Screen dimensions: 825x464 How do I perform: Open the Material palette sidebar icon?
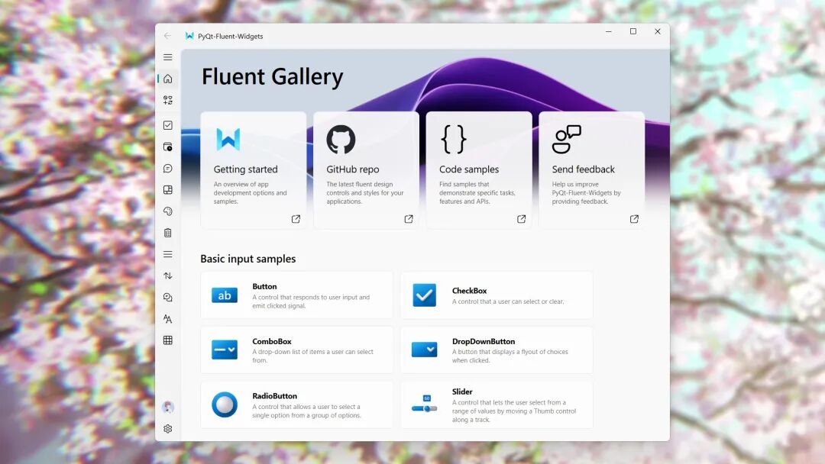coord(168,211)
